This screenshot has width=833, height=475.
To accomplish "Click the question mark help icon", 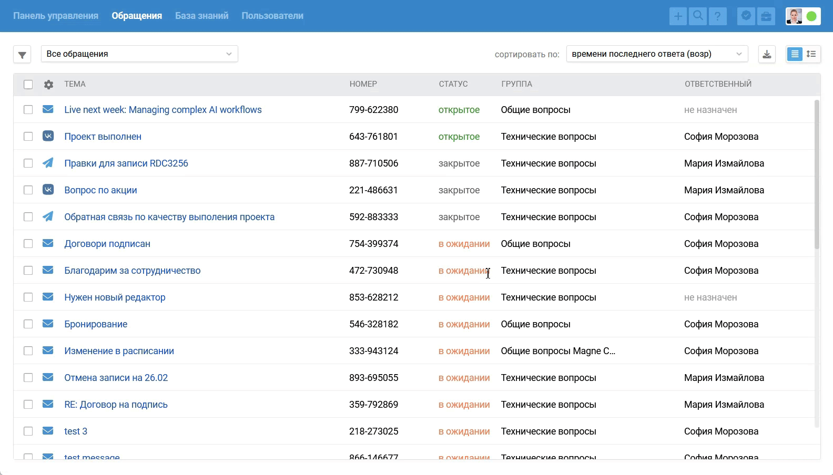I will point(718,16).
